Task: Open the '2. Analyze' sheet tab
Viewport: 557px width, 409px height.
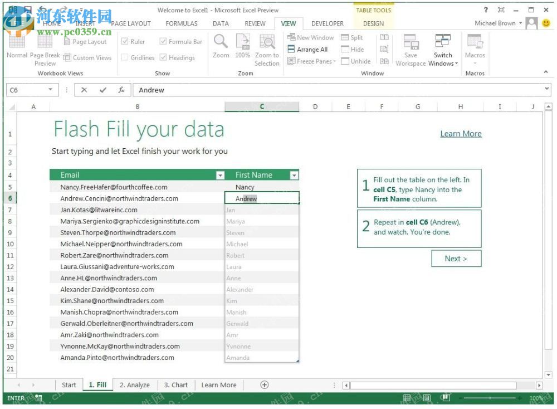Action: click(134, 384)
